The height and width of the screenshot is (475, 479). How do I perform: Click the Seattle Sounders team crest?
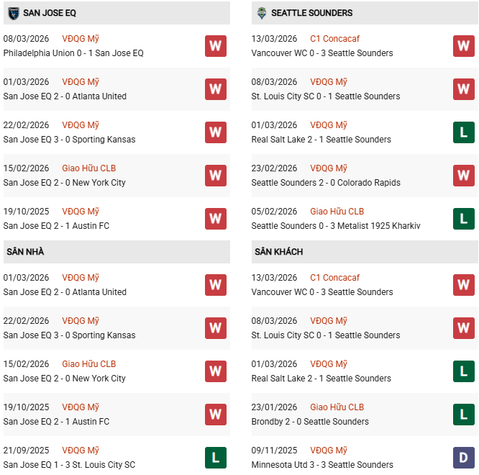point(260,13)
